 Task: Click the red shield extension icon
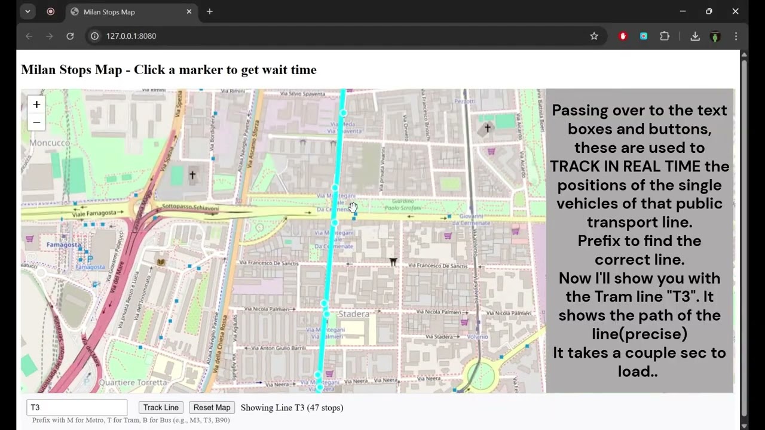pos(623,36)
